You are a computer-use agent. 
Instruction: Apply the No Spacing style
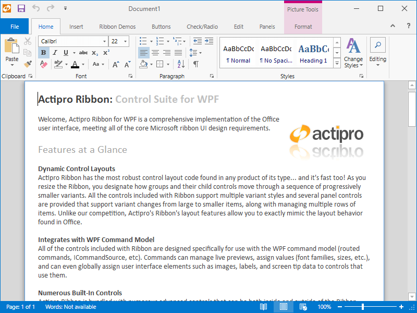[x=276, y=54]
